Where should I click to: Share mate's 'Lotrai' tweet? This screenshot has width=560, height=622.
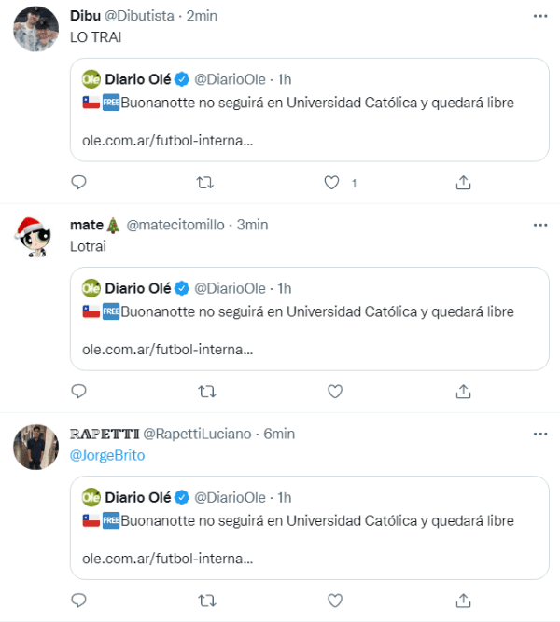463,391
